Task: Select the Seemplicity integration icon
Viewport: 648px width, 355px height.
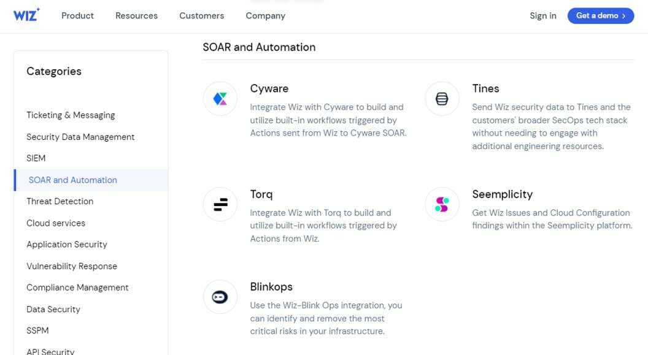Action: pyautogui.click(x=442, y=204)
